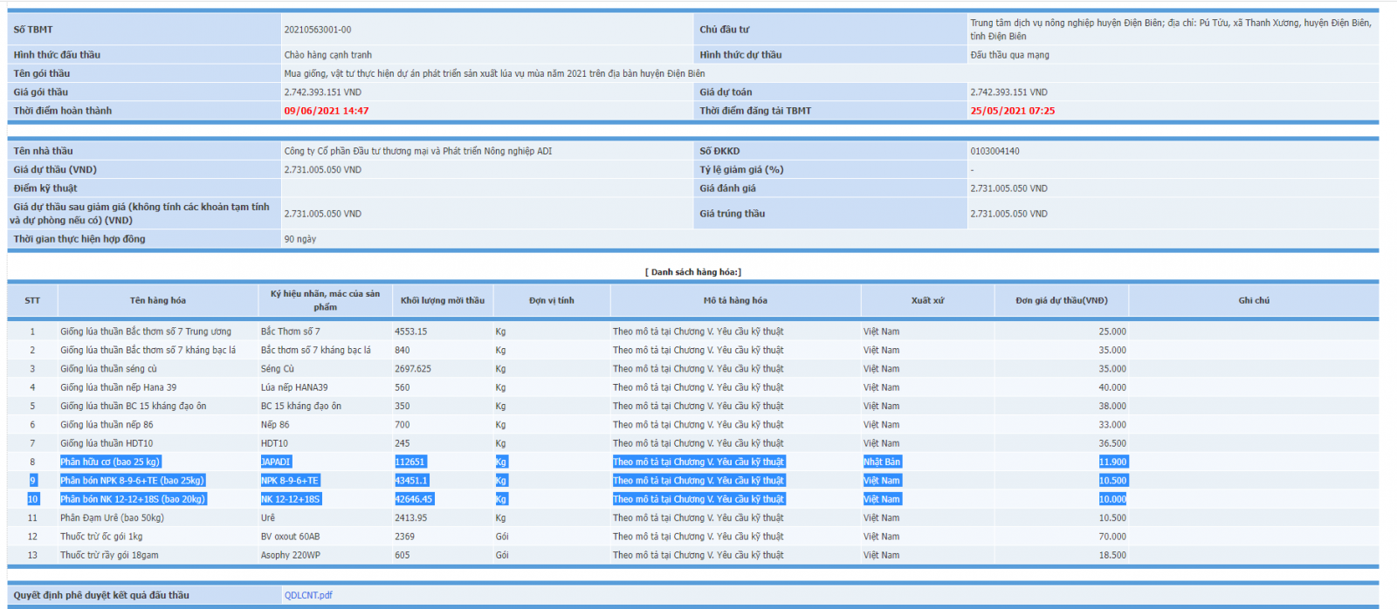Click the 'Khối lượng mời thầu' column header

coord(442,300)
